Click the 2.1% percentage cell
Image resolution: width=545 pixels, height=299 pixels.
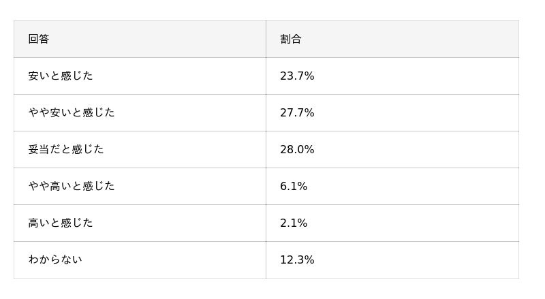(x=294, y=223)
